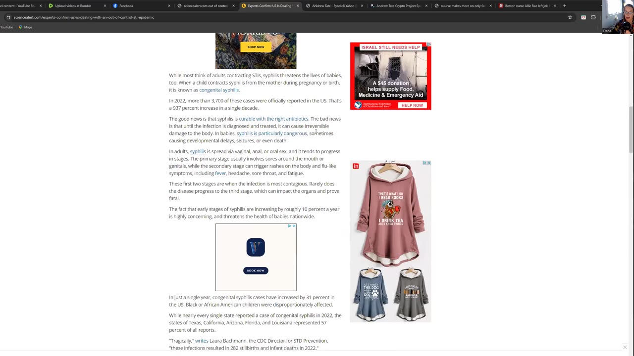This screenshot has height=356, width=634.
Task: Click text "In just a single year"
Action: (x=190, y=297)
